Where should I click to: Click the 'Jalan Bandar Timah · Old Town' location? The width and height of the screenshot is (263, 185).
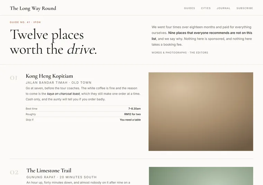pos(58,82)
